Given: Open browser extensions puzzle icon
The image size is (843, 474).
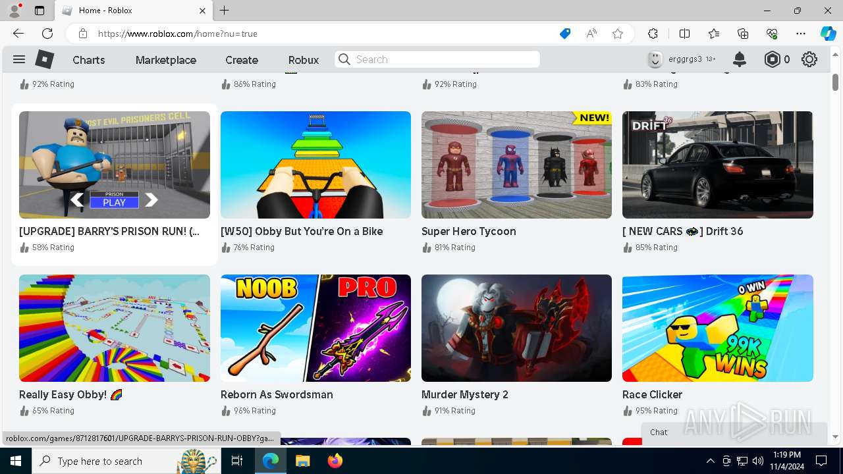Looking at the screenshot, I should [653, 34].
